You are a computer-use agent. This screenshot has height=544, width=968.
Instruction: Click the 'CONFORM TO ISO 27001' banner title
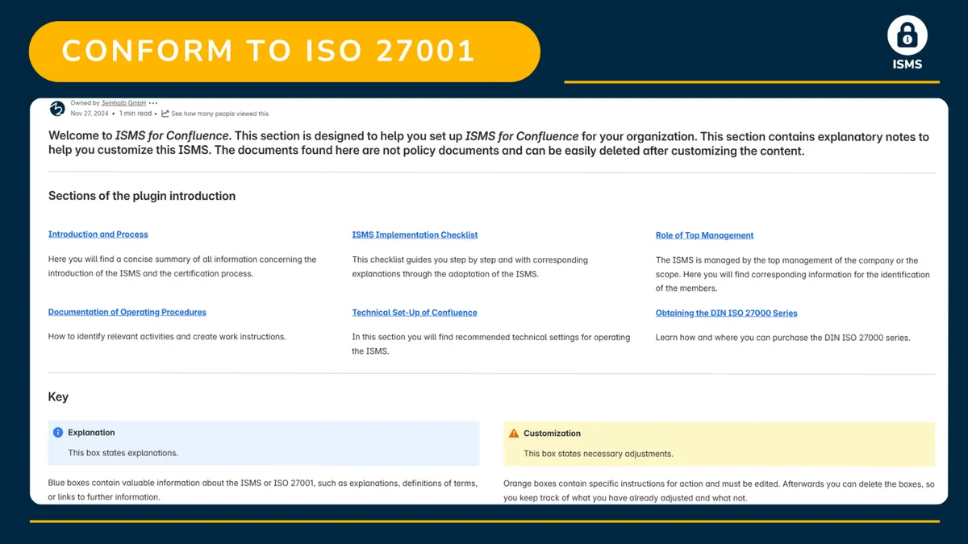pyautogui.click(x=268, y=51)
